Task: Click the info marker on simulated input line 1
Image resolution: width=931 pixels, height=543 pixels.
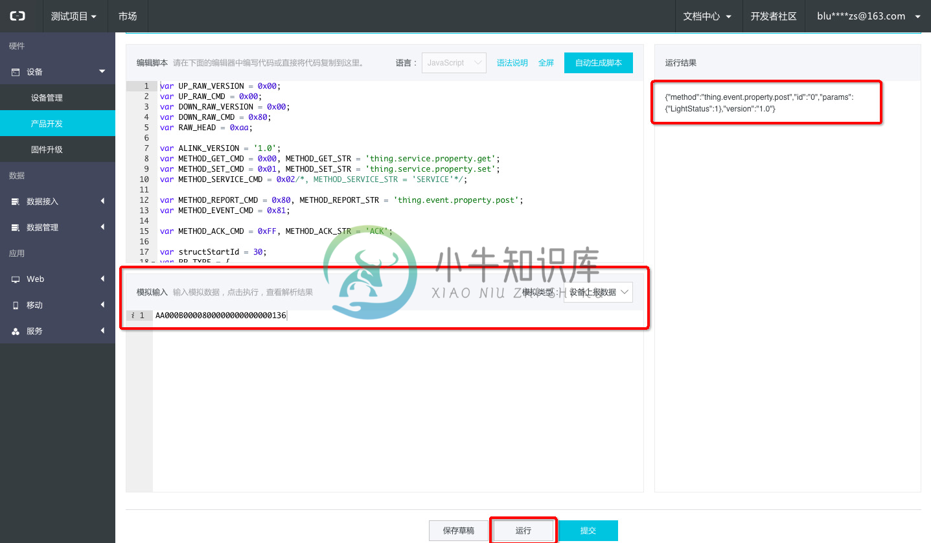Action: tap(132, 316)
